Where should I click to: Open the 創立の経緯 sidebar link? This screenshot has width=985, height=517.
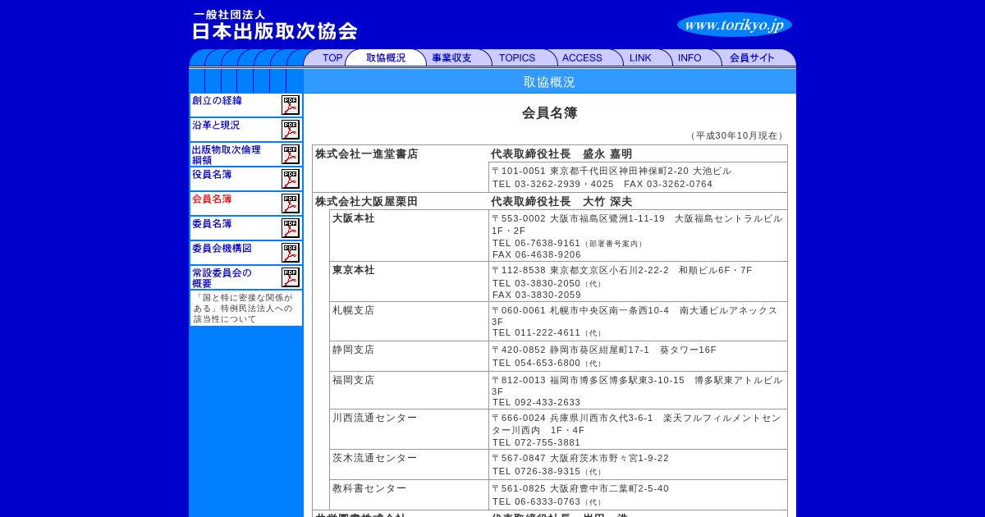[x=217, y=101]
